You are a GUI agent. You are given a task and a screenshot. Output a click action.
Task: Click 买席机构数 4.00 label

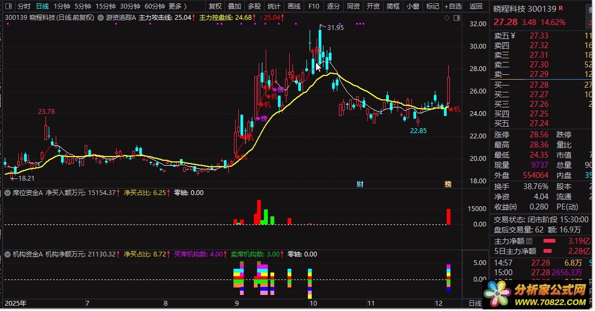[199, 254]
